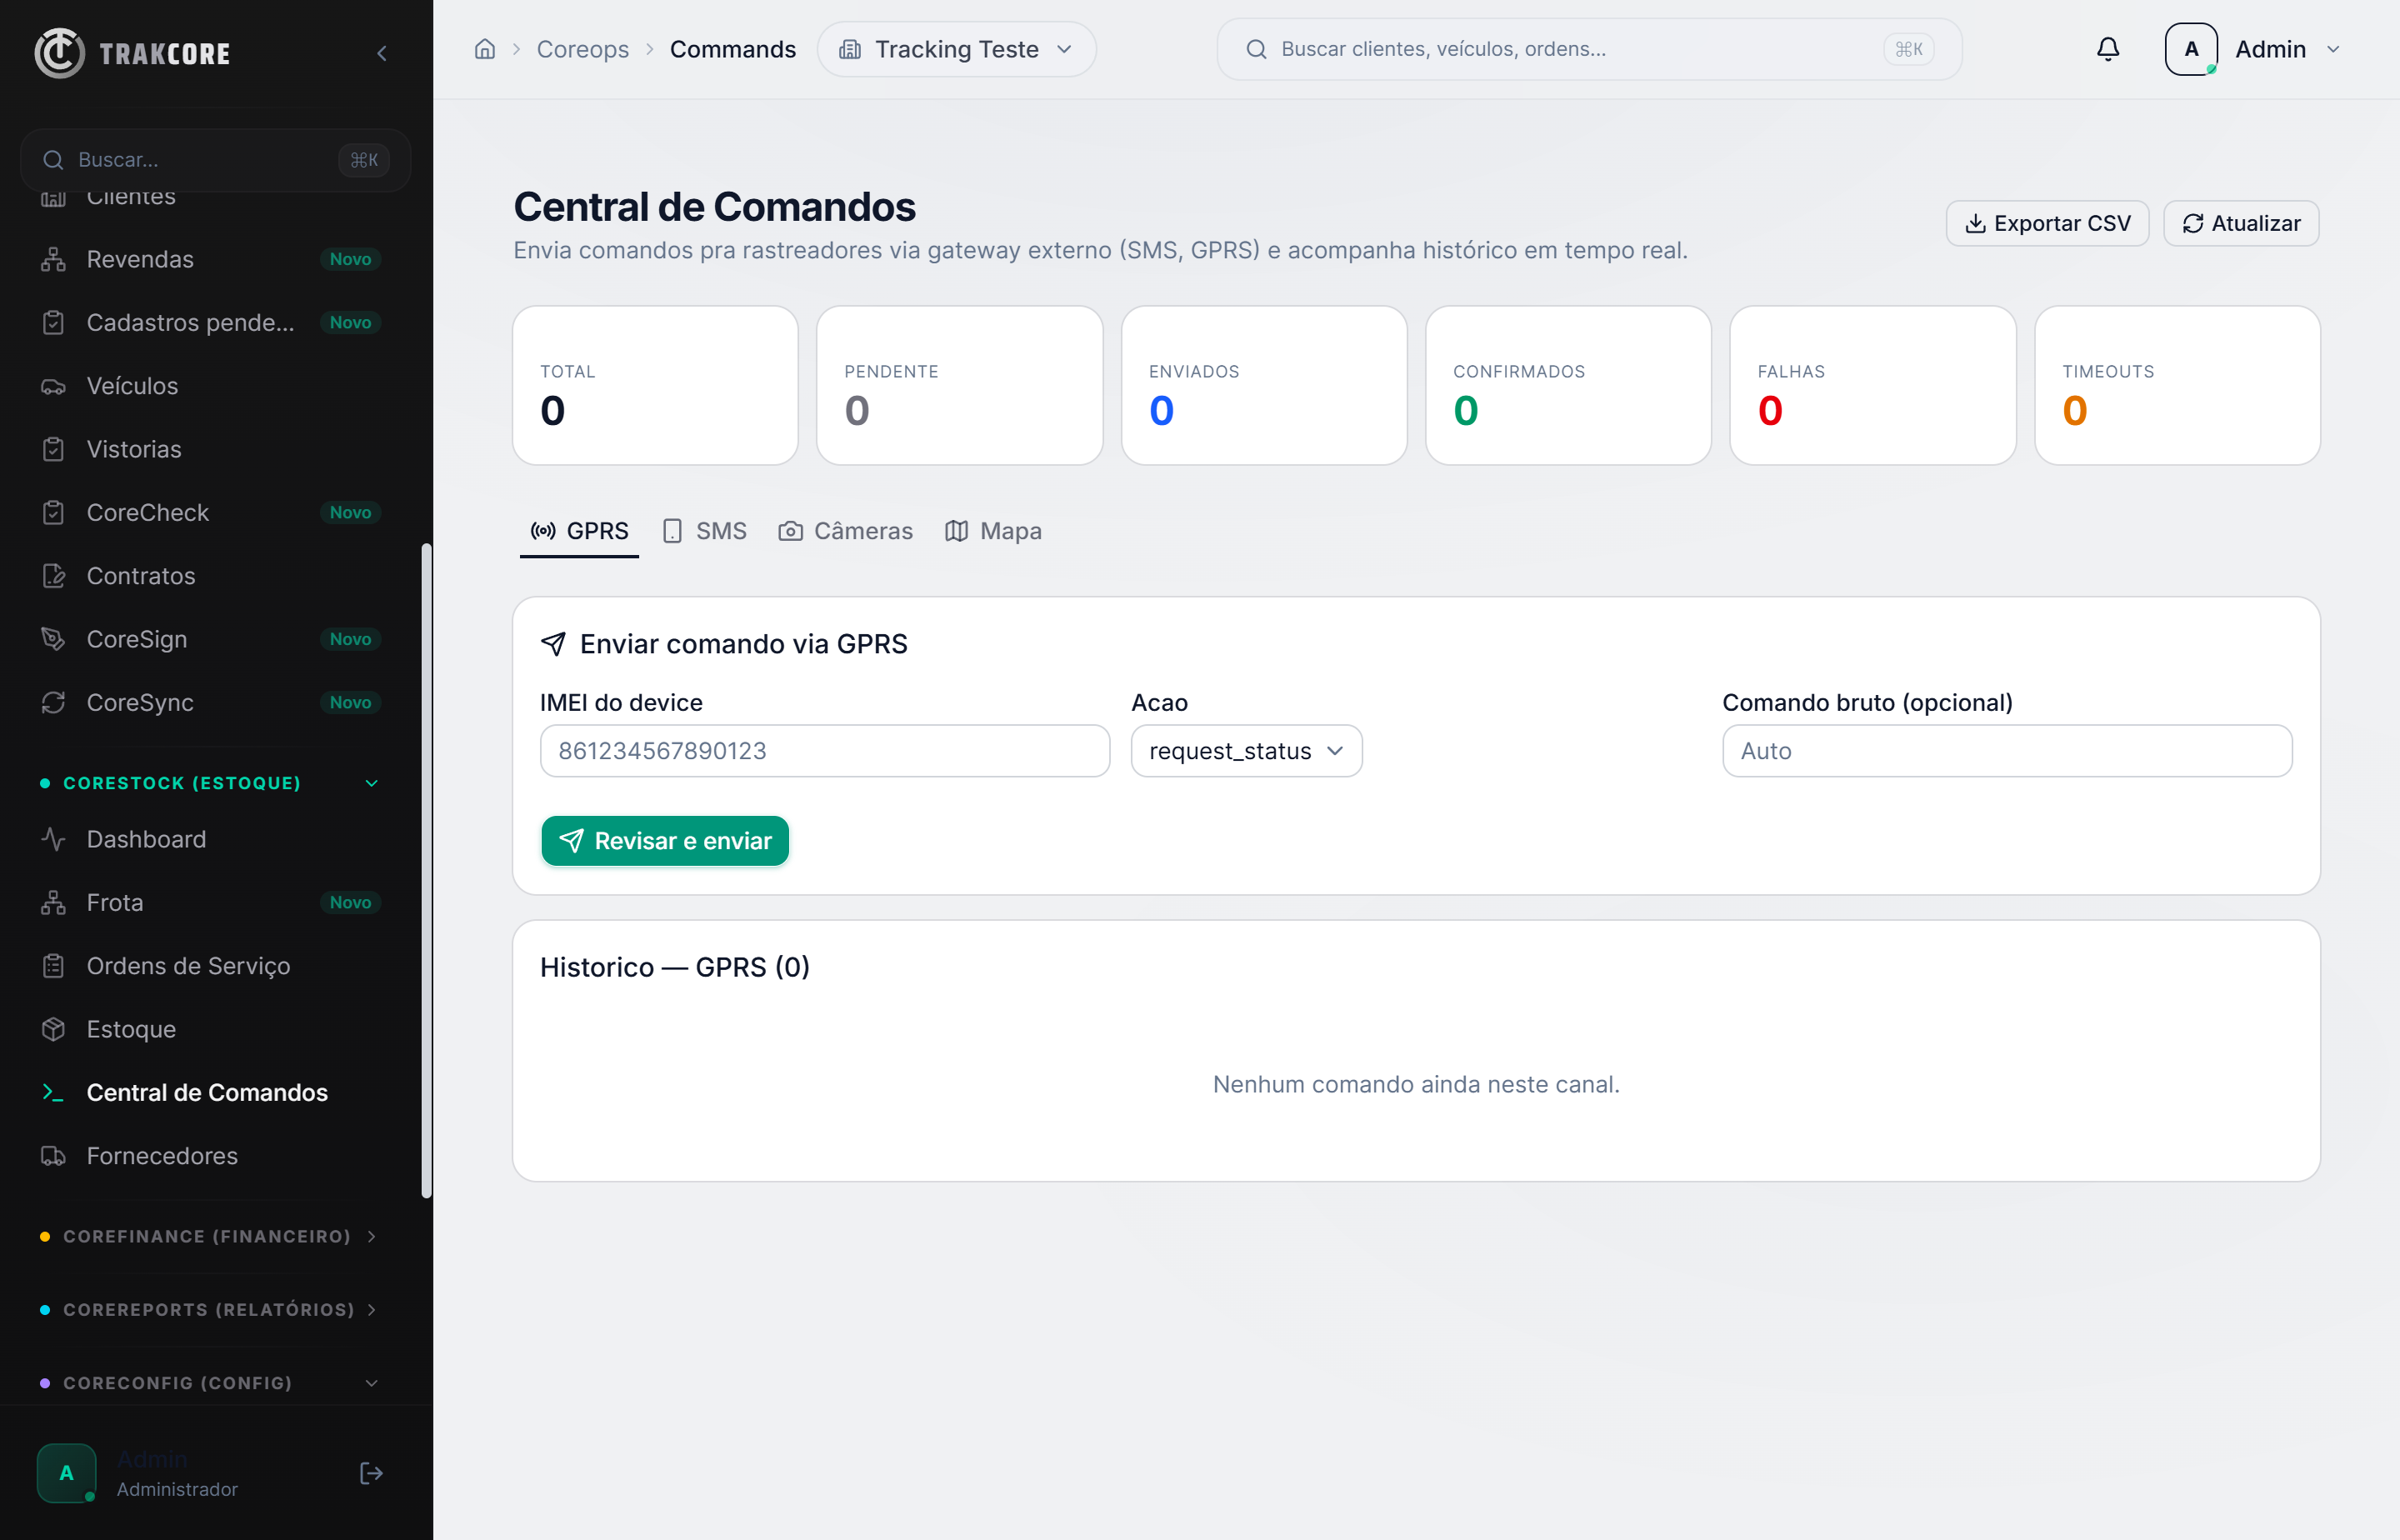The width and height of the screenshot is (2400, 1540).
Task: Open Revendas in the sidebar
Action: (210, 259)
